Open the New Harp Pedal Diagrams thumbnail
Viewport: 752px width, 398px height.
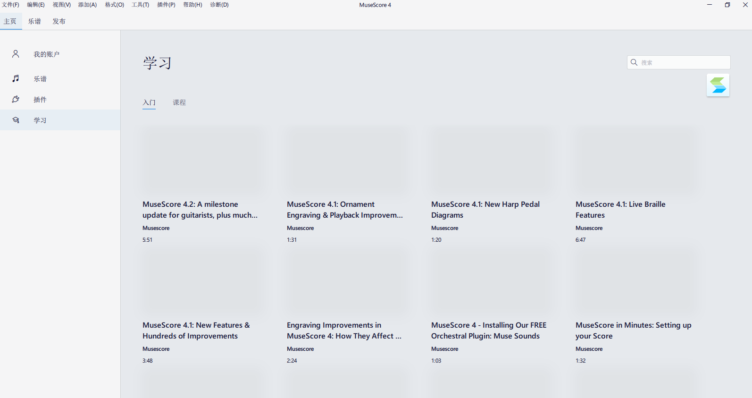coord(491,161)
